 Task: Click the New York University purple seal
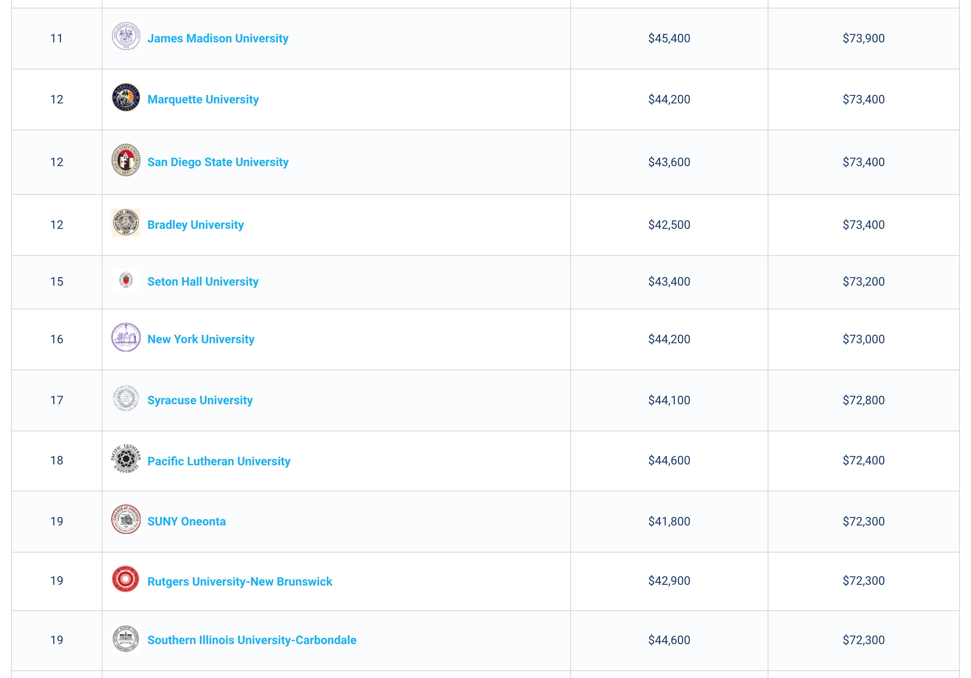coord(126,337)
